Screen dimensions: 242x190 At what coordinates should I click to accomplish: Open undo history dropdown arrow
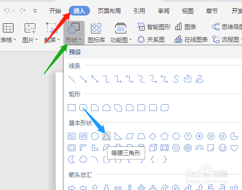[14, 11]
